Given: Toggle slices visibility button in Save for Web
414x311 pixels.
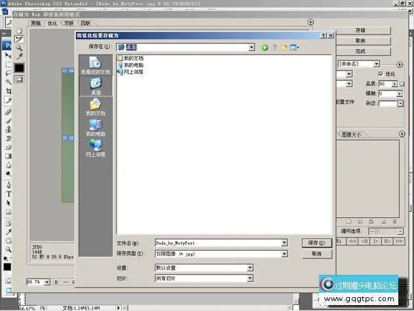Looking at the screenshot, I should 19,79.
